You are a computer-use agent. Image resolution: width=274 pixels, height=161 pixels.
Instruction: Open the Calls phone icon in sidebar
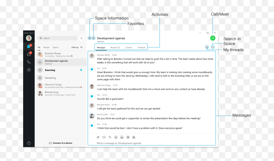[x=29, y=62]
